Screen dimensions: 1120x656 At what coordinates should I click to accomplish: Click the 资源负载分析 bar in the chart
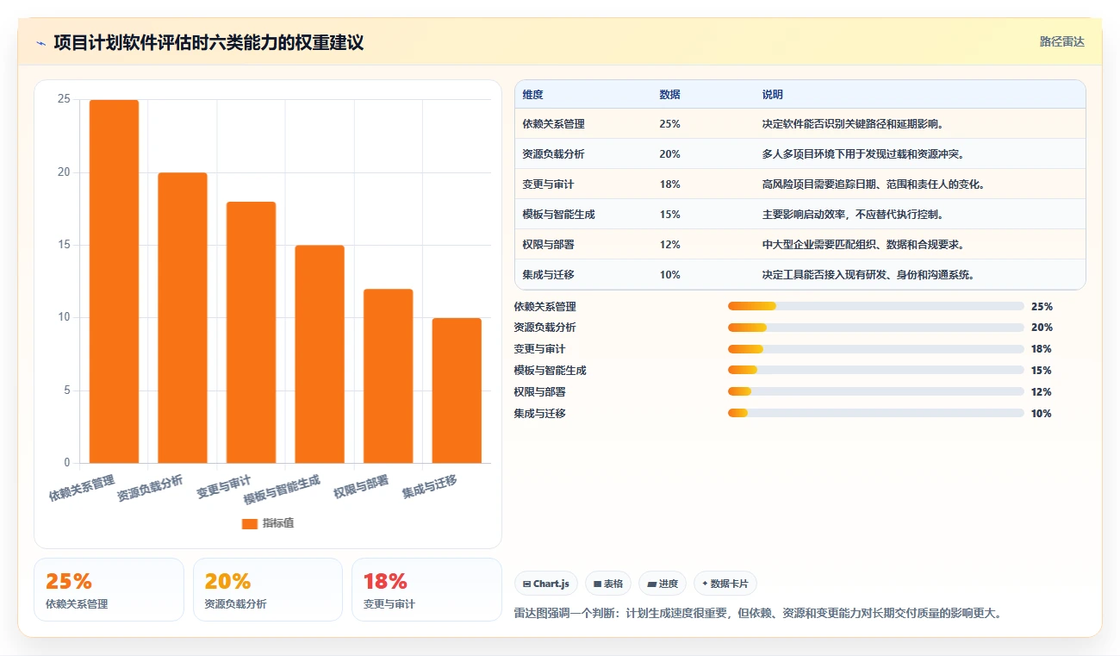click(x=183, y=317)
